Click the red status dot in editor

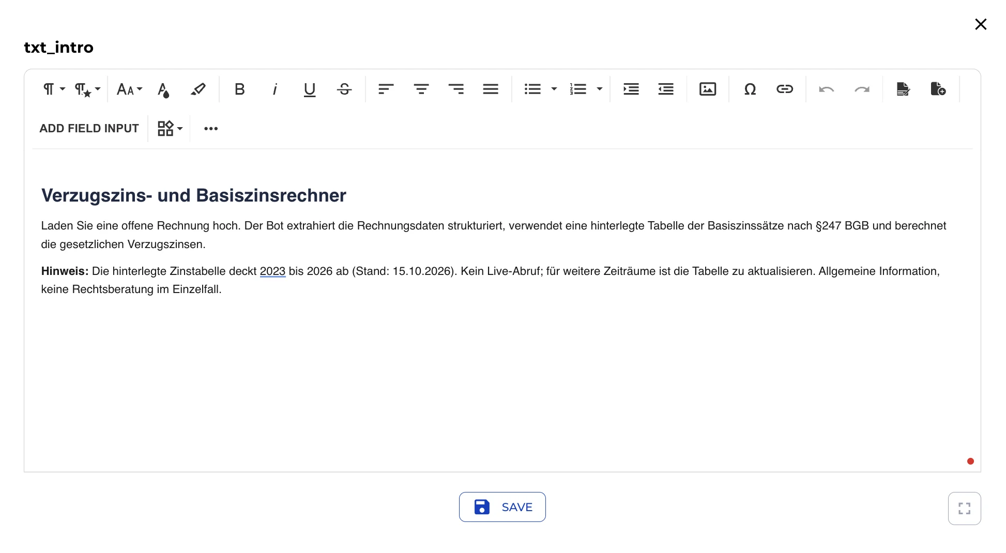pos(970,462)
